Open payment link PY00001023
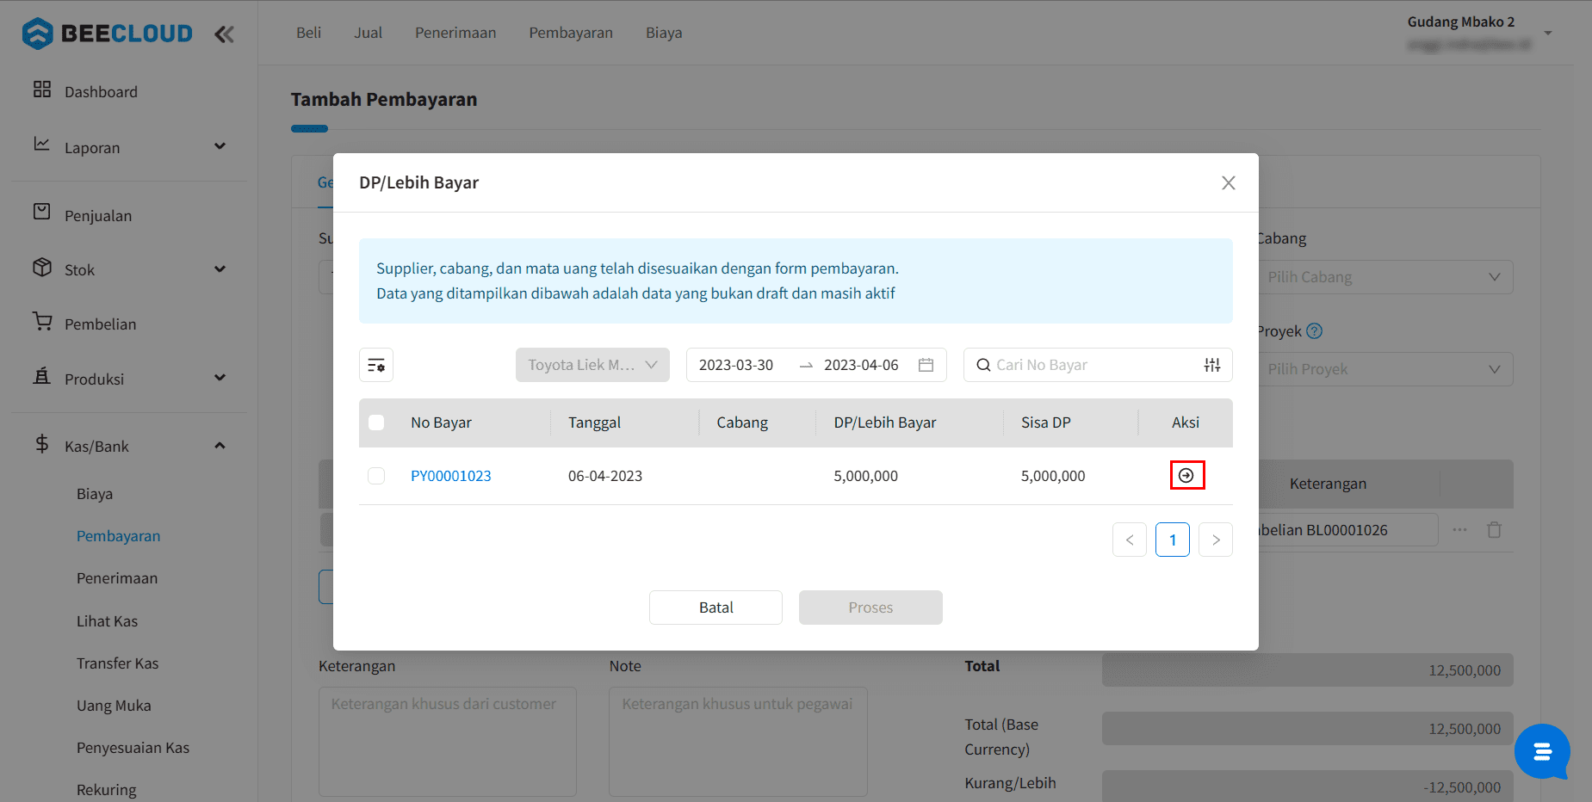The height and width of the screenshot is (802, 1592). (x=450, y=476)
